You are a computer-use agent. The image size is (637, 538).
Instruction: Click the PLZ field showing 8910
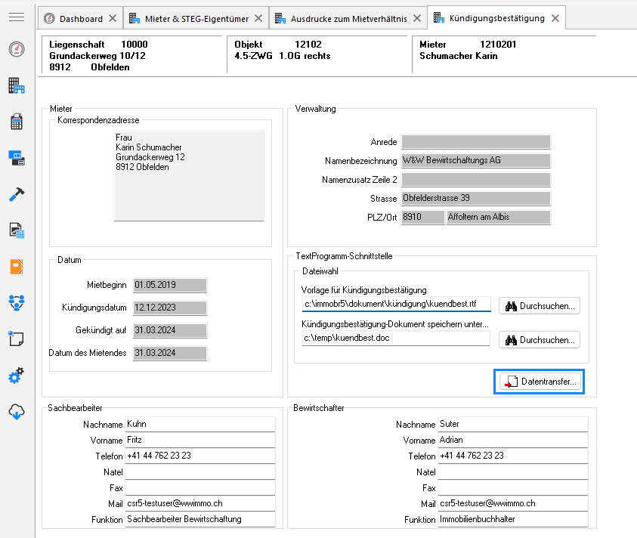423,217
